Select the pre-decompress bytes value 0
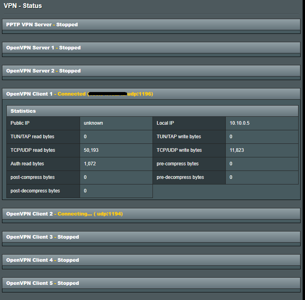305x300 pixels. pyautogui.click(x=231, y=177)
